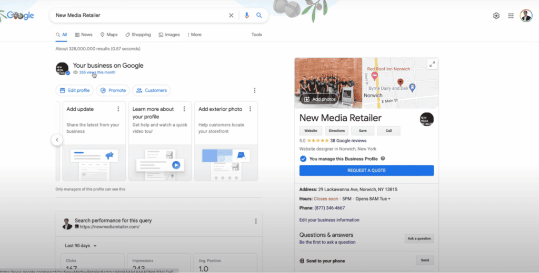Click the Website button

(311, 131)
